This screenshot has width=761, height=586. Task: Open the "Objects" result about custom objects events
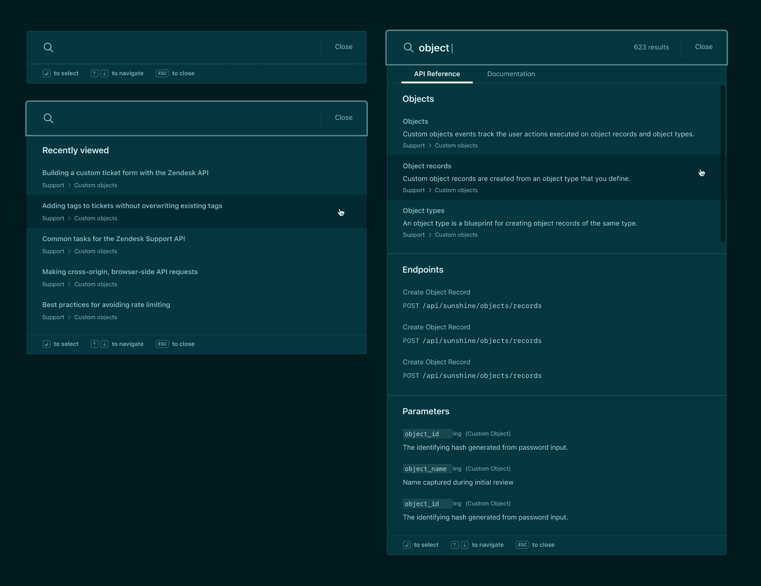point(554,133)
